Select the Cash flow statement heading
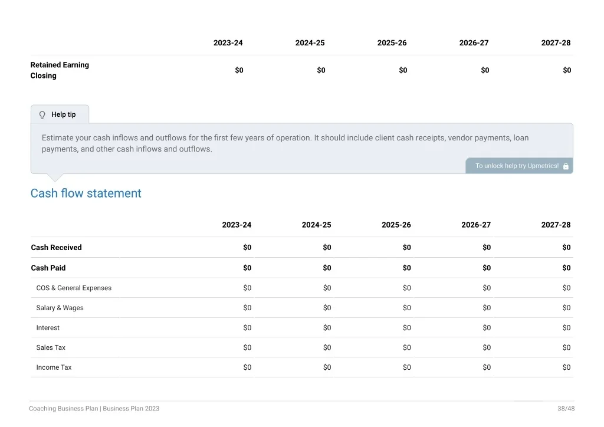The image size is (604, 427). pos(86,193)
